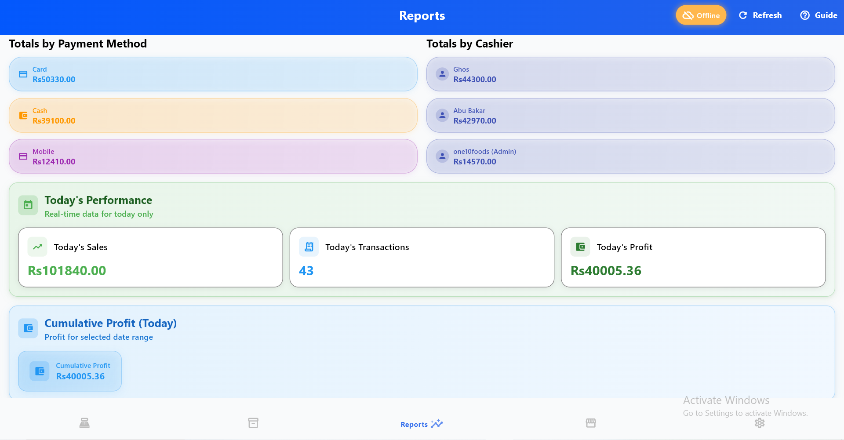Click the inventory icon in bottom navigation
This screenshot has height=440, width=844.
coord(253,423)
